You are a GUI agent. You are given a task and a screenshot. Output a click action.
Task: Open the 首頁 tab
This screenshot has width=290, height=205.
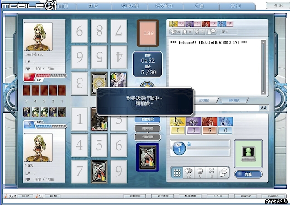click(x=63, y=6)
